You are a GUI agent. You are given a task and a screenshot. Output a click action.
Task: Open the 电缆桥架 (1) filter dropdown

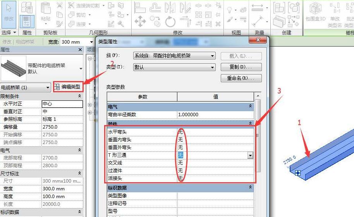(x=48, y=87)
